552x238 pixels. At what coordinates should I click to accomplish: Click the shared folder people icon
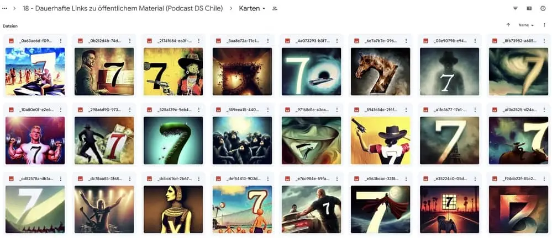point(275,8)
